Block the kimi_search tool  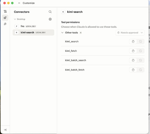[140, 42]
